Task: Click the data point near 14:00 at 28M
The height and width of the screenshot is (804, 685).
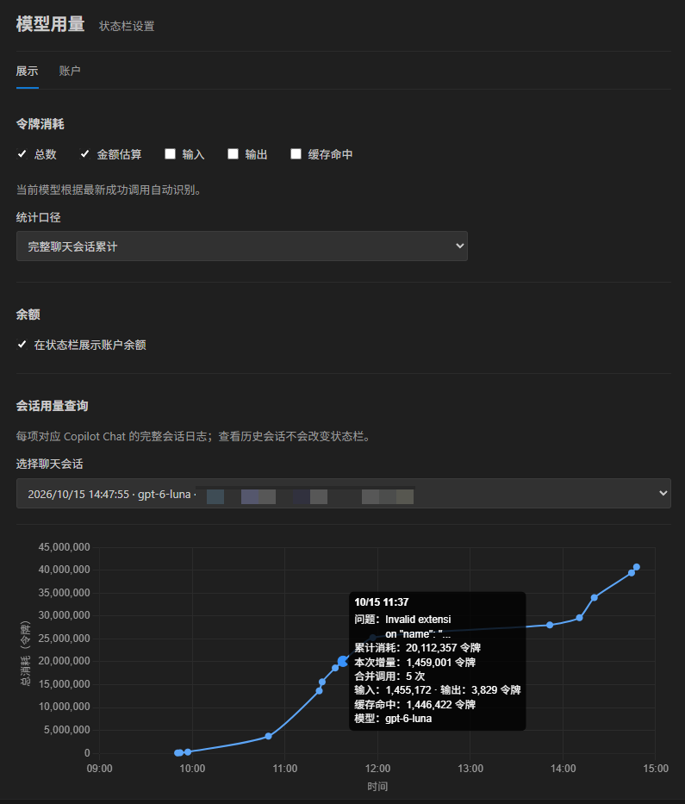Action: pyautogui.click(x=550, y=625)
